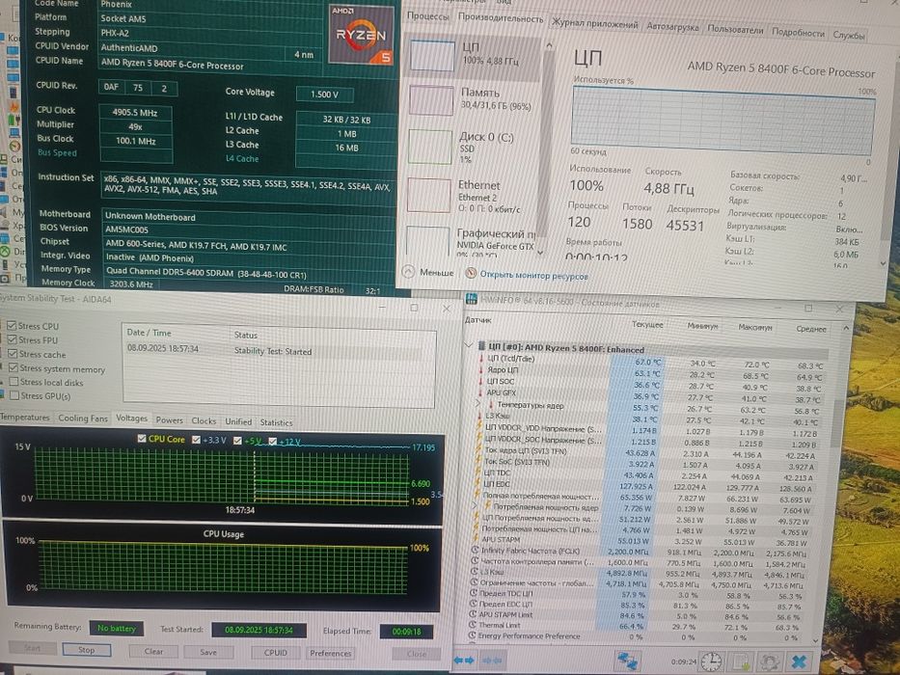The image size is (900, 675).
Task: Click Текущее column header in HWiNFO
Action: coord(647,324)
